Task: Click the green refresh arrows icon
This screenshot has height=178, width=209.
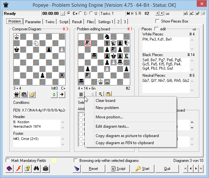Action: pyautogui.click(x=54, y=94)
